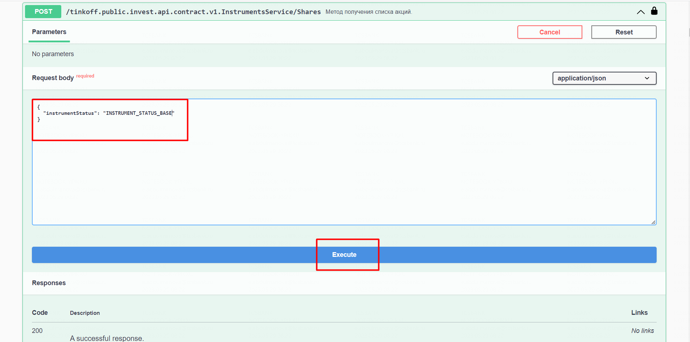Click the Links column header

click(x=639, y=313)
